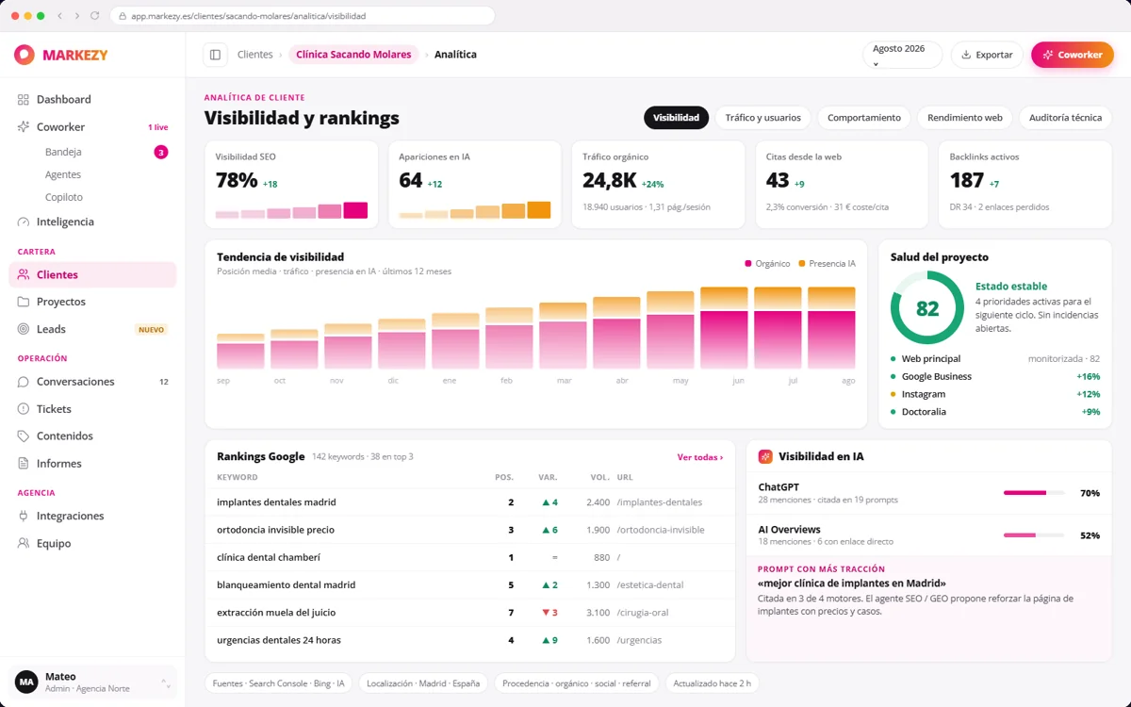The width and height of the screenshot is (1131, 707).
Task: Open Dashboard via its grid icon
Action: tap(24, 99)
